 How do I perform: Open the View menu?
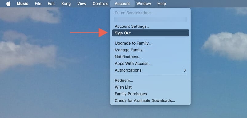click(82, 4)
